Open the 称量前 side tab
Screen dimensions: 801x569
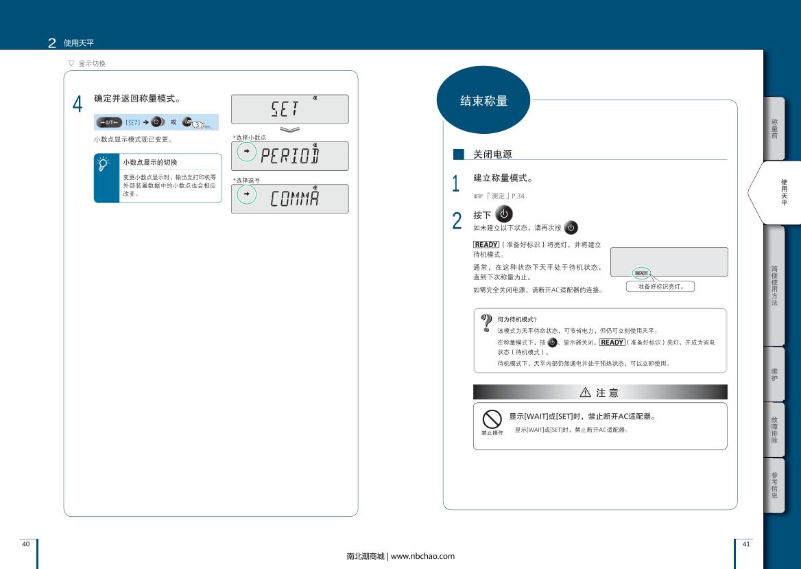tap(774, 128)
